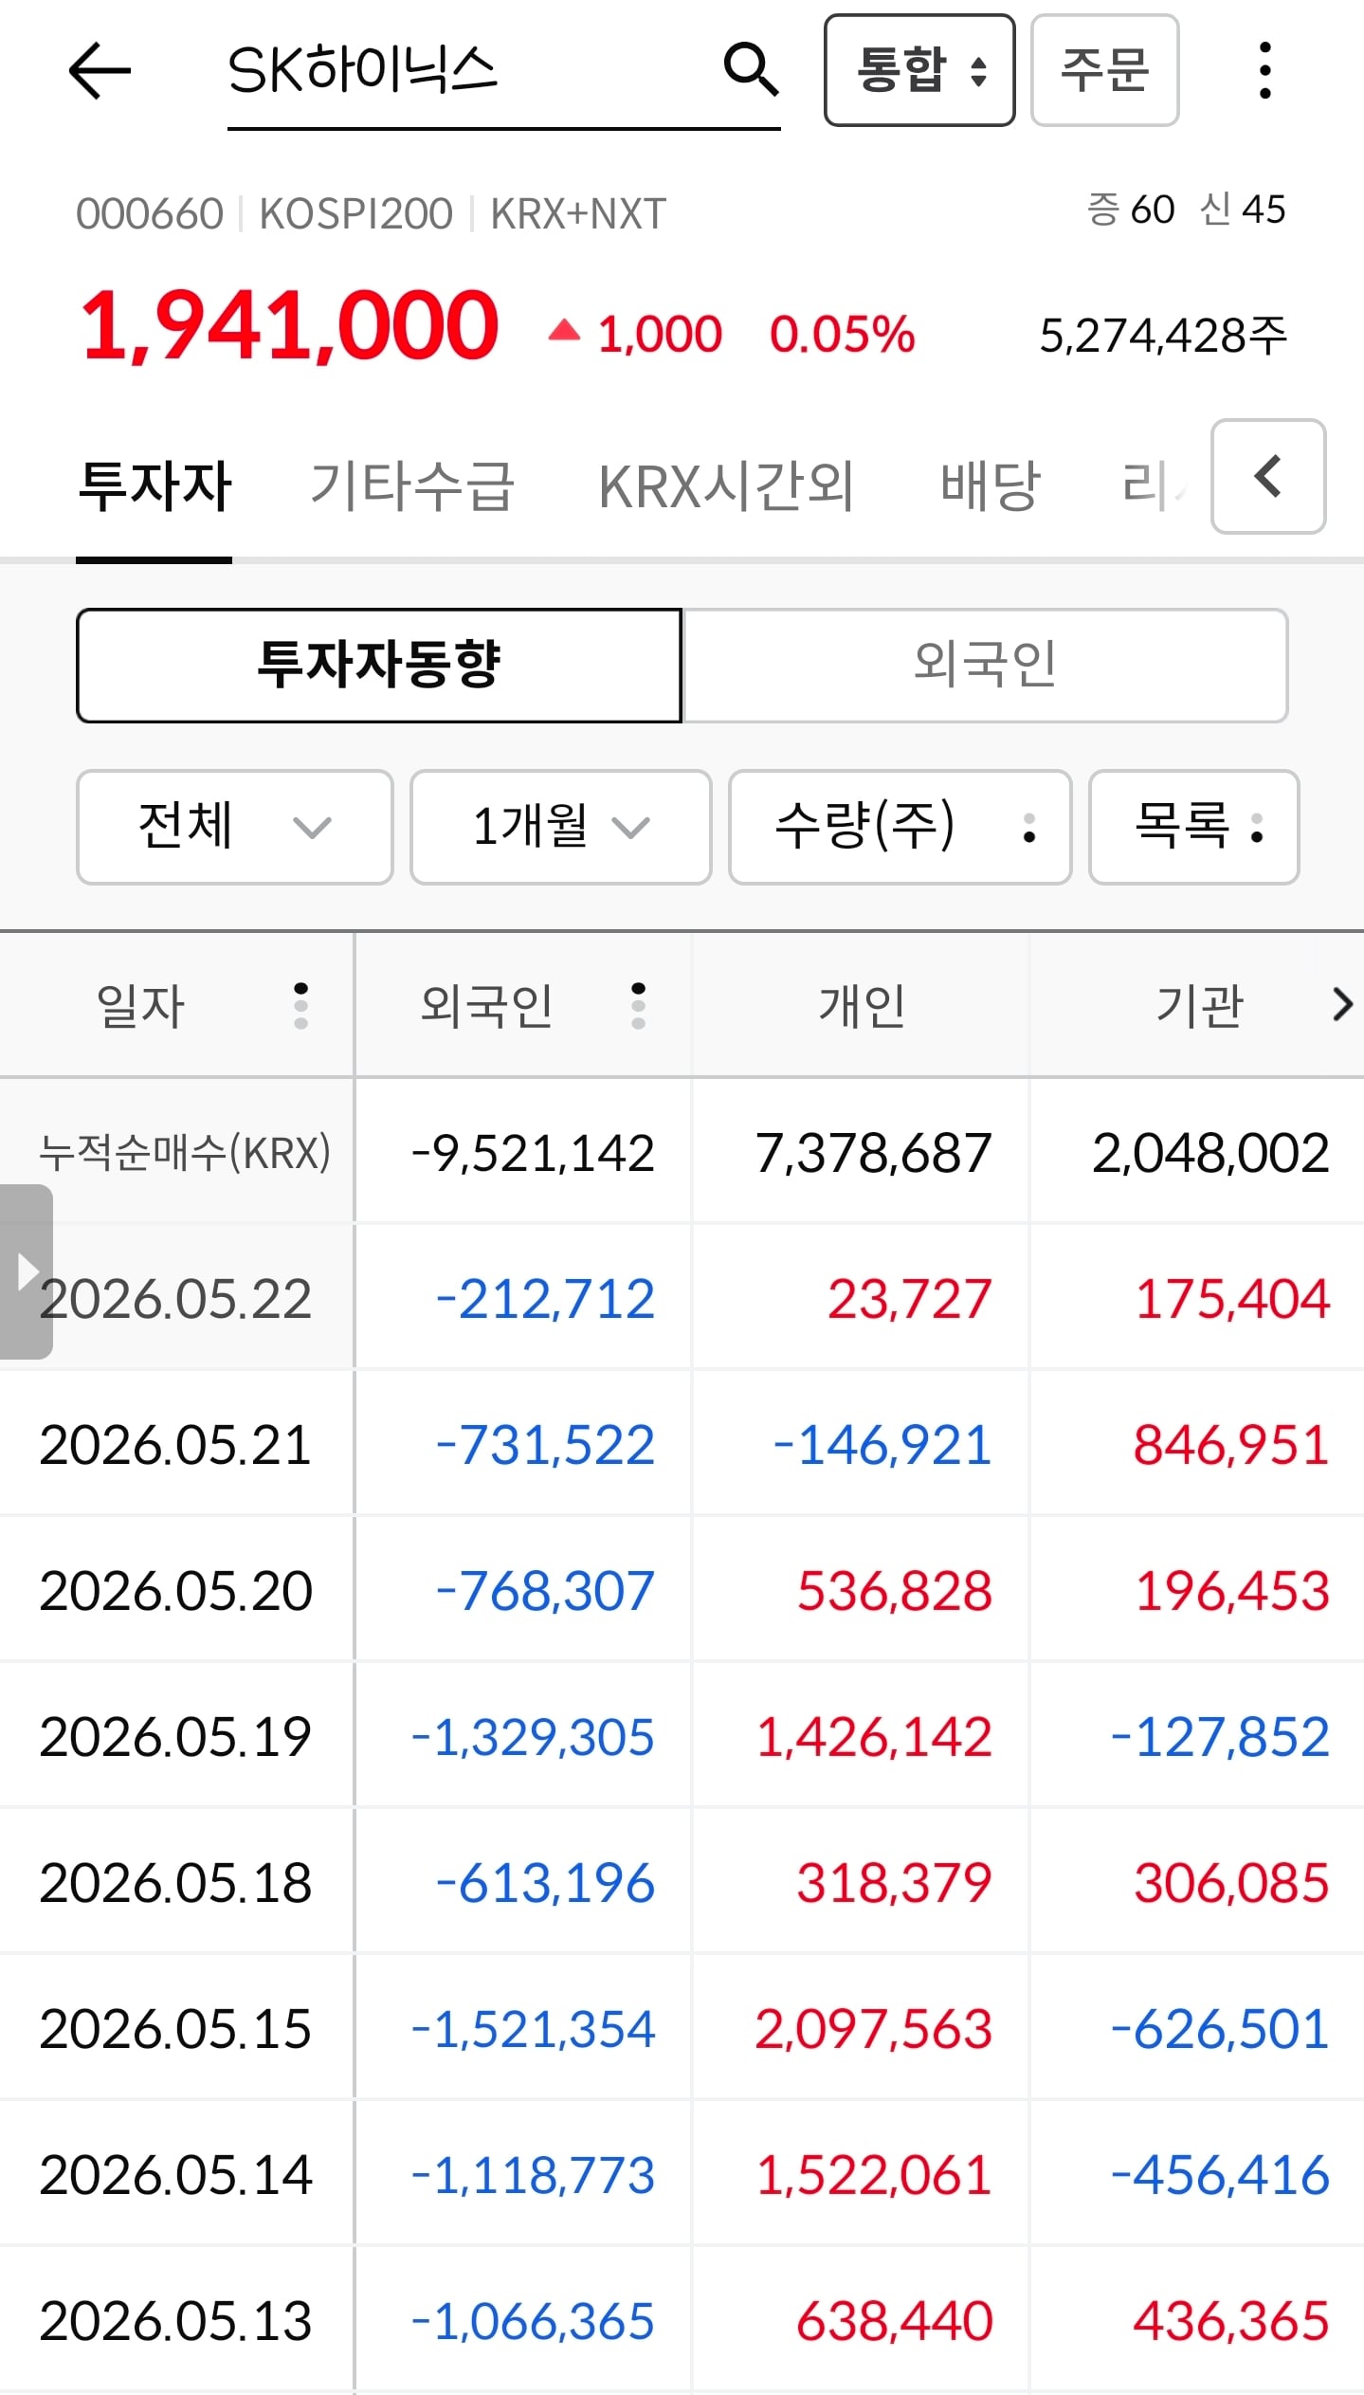Image resolution: width=1364 pixels, height=2395 pixels.
Task: Tap individual value 318,379
Action: 894,1883
